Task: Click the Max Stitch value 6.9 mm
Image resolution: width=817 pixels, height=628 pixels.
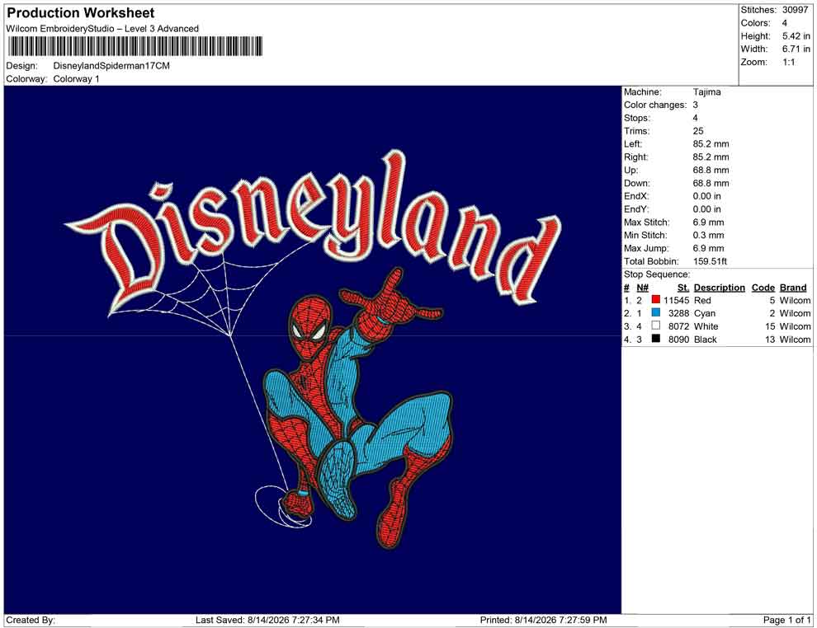Action: click(x=709, y=223)
